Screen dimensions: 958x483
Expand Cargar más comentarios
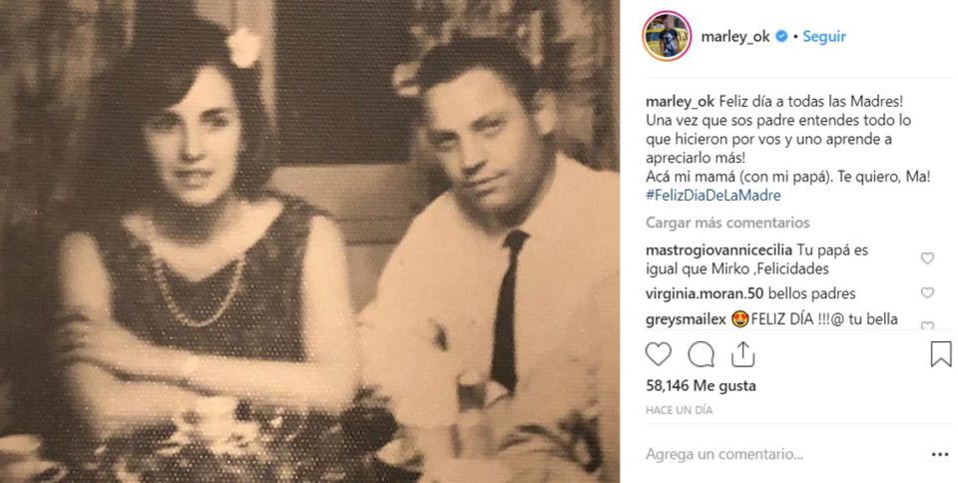(727, 223)
